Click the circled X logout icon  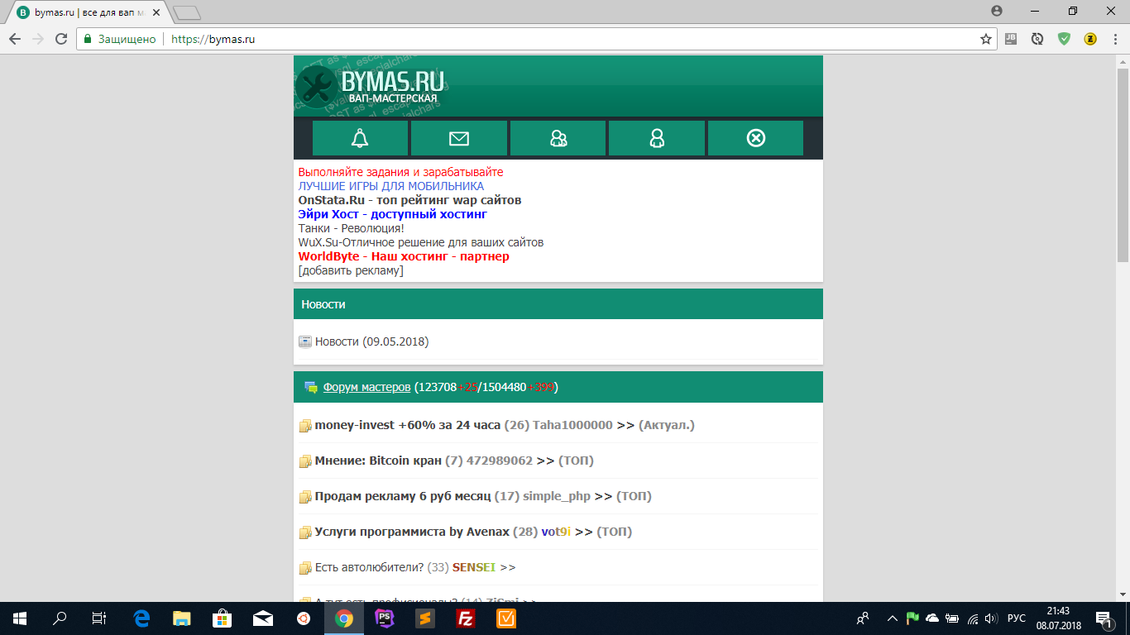point(755,138)
